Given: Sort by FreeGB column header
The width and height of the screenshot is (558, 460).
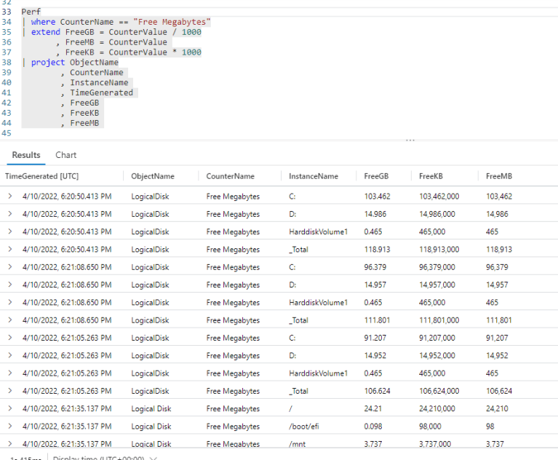Looking at the screenshot, I should tap(376, 176).
